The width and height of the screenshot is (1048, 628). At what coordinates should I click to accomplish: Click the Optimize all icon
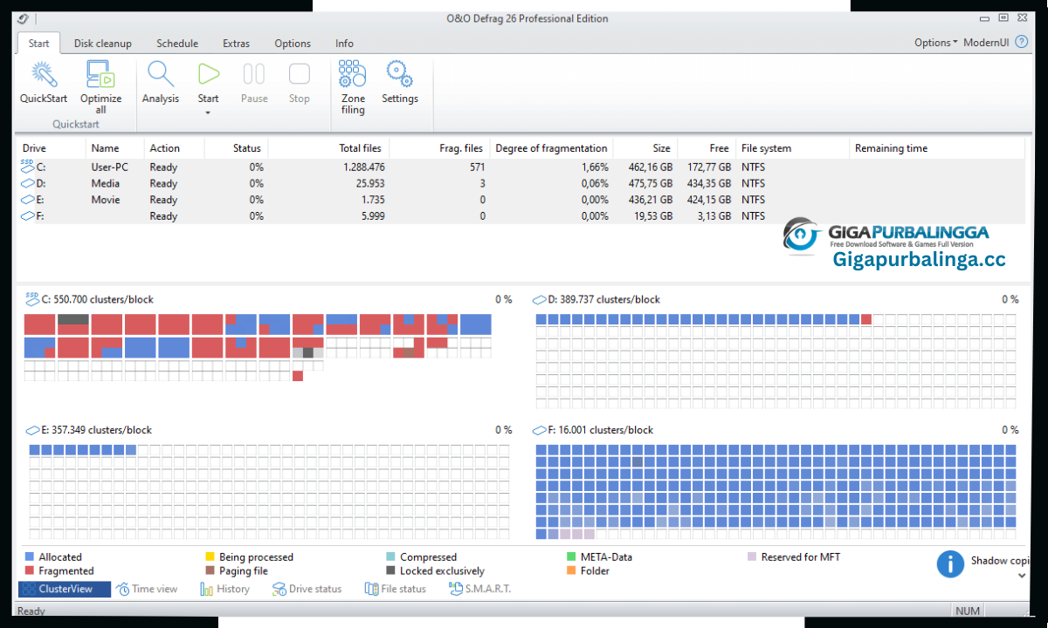(101, 74)
